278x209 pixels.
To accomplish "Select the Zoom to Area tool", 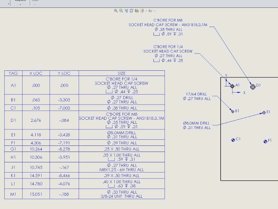I will pos(121,11).
